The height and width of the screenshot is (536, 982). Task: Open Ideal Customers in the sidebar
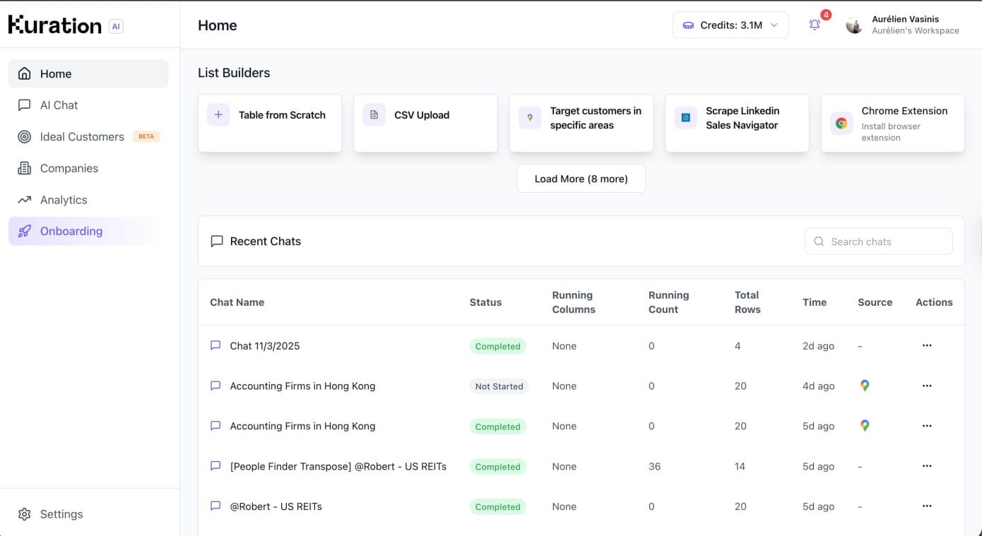pos(82,137)
